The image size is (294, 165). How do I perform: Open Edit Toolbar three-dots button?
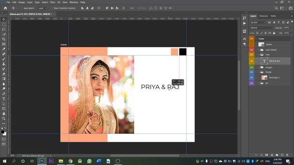click(x=4, y=123)
